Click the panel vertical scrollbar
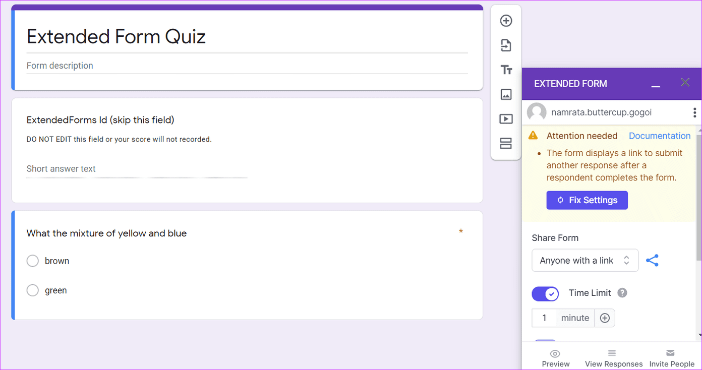Image resolution: width=702 pixels, height=370 pixels. 699,197
